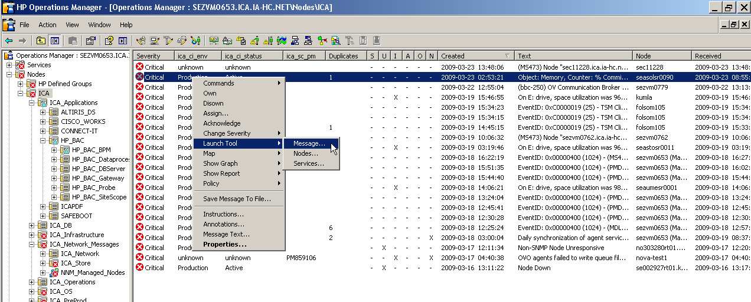This screenshot has height=302, width=751.
Task: Sort by the Created column header
Action: point(476,56)
